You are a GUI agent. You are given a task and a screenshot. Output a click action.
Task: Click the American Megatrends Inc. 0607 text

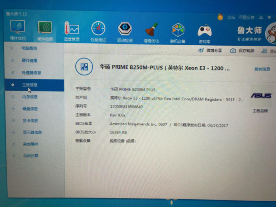[138, 124]
